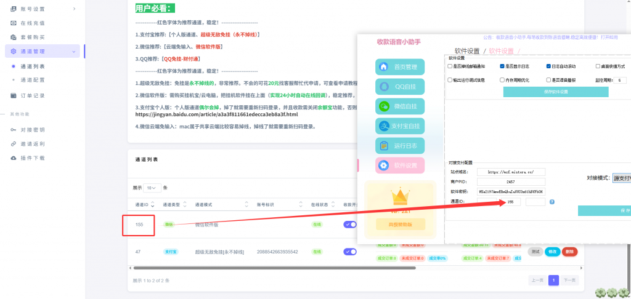Open the jingyan.baidu.com article link
The width and height of the screenshot is (631, 299).
tap(216, 114)
